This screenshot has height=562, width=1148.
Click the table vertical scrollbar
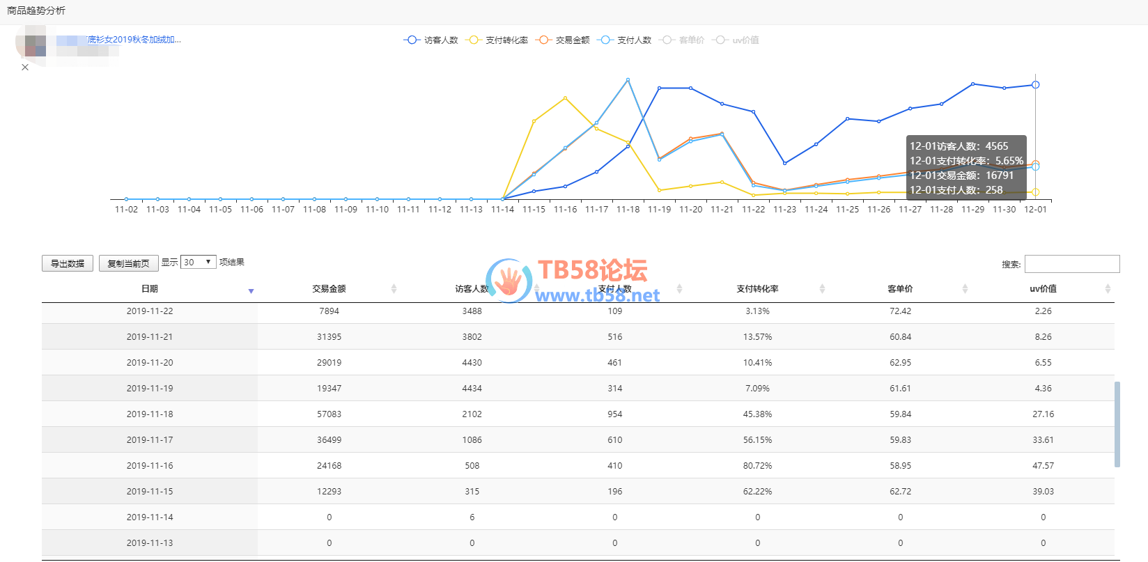1117,424
